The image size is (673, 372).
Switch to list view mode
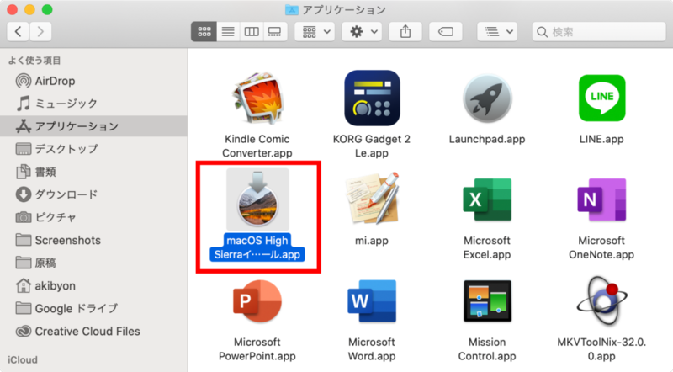click(x=227, y=32)
